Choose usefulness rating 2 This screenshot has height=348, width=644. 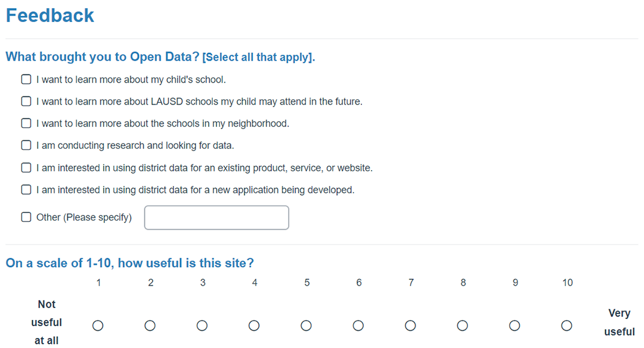[x=150, y=326]
